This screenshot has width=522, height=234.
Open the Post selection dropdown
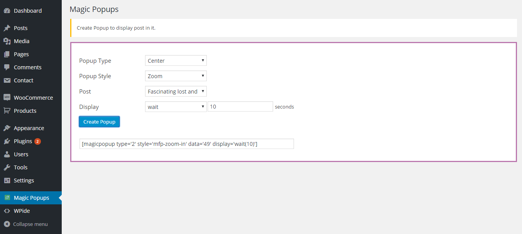[x=176, y=92]
